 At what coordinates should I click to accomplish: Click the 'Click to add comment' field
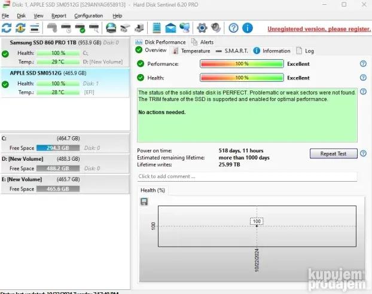pos(246,176)
